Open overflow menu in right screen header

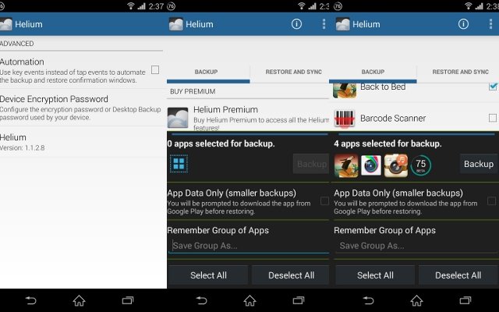[x=490, y=24]
